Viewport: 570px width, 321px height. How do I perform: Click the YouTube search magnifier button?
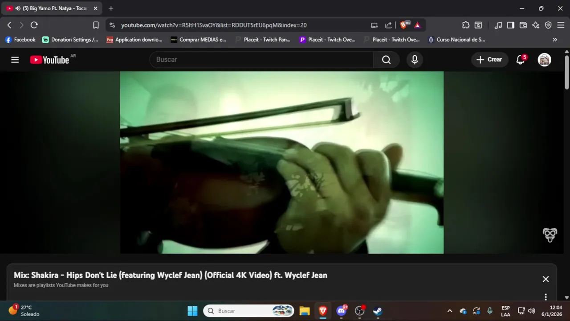click(x=386, y=60)
